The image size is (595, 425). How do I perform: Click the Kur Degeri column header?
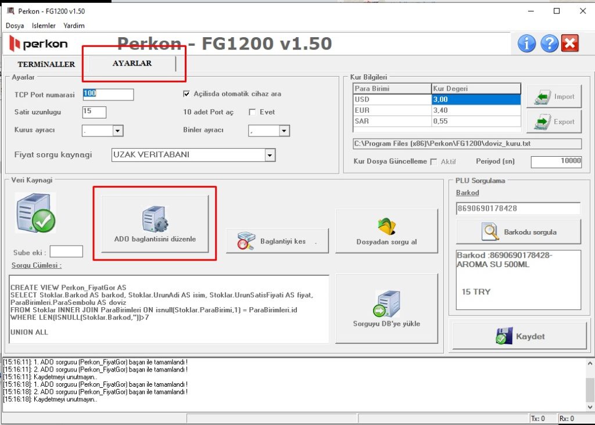coord(476,89)
